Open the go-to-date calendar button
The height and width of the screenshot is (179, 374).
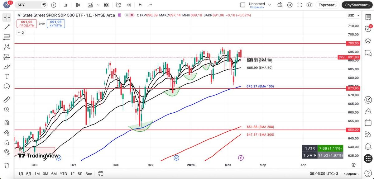100,173
